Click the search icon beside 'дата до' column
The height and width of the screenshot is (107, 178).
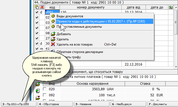(x=171, y=7)
